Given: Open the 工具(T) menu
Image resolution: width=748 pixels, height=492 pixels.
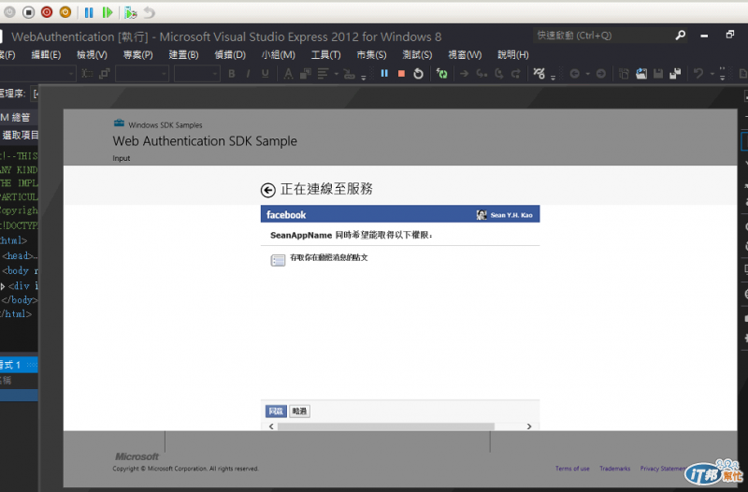Looking at the screenshot, I should coord(325,55).
